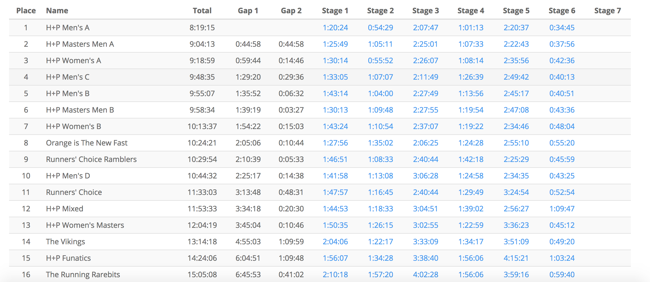
Task: Click H+P Men's D Stage 3 time 3:06:28
Action: [425, 176]
